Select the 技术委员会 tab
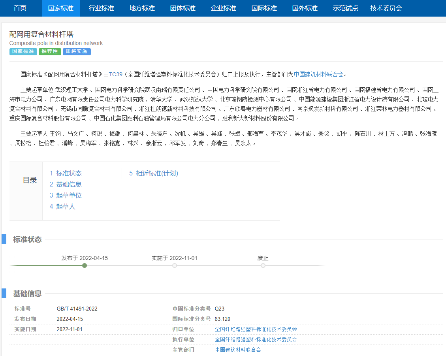Screen dimensions: 446x356 click(386, 8)
